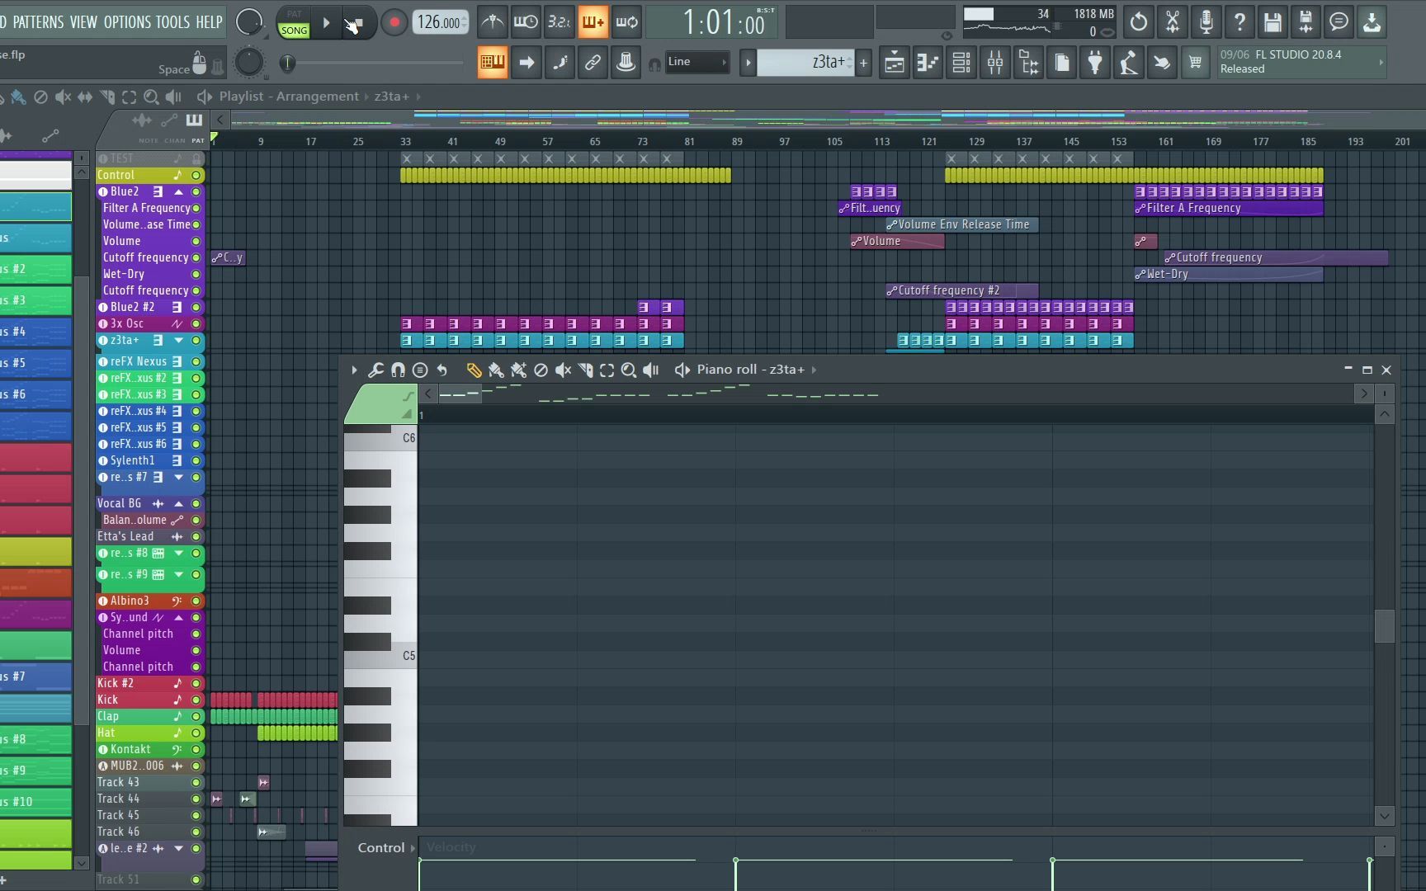
Task: Open the snap type Line dropdown
Action: [x=696, y=62]
